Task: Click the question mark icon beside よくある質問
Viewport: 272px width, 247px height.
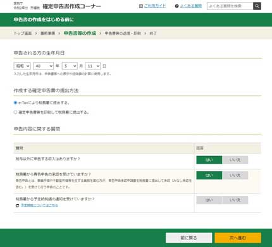Action: [x=176, y=6]
